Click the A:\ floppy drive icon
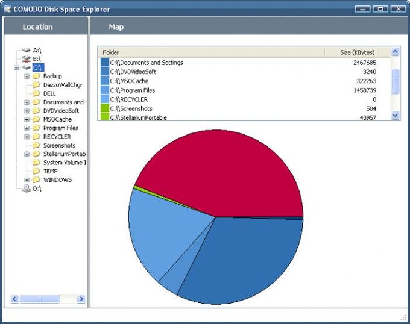The image size is (410, 324). point(26,50)
